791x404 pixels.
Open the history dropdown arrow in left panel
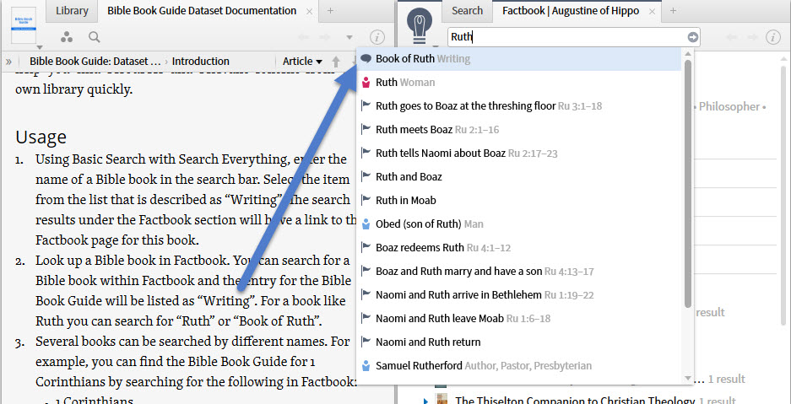(349, 37)
